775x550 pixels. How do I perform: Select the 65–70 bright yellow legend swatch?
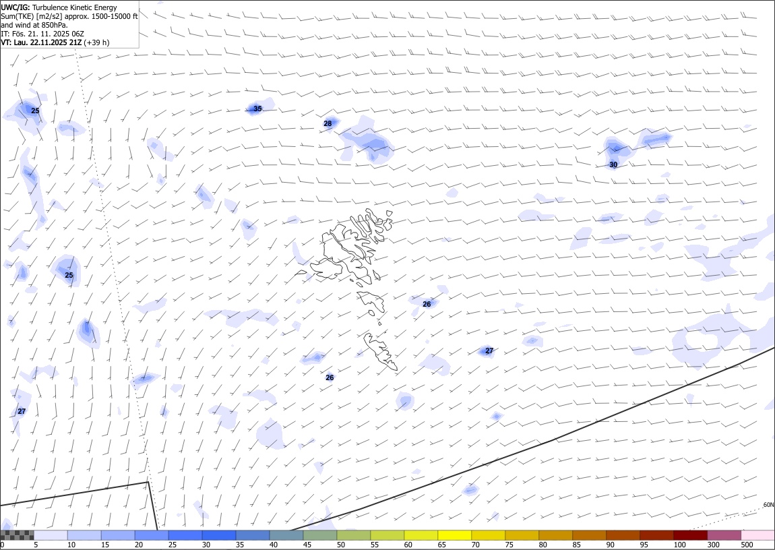click(x=455, y=535)
